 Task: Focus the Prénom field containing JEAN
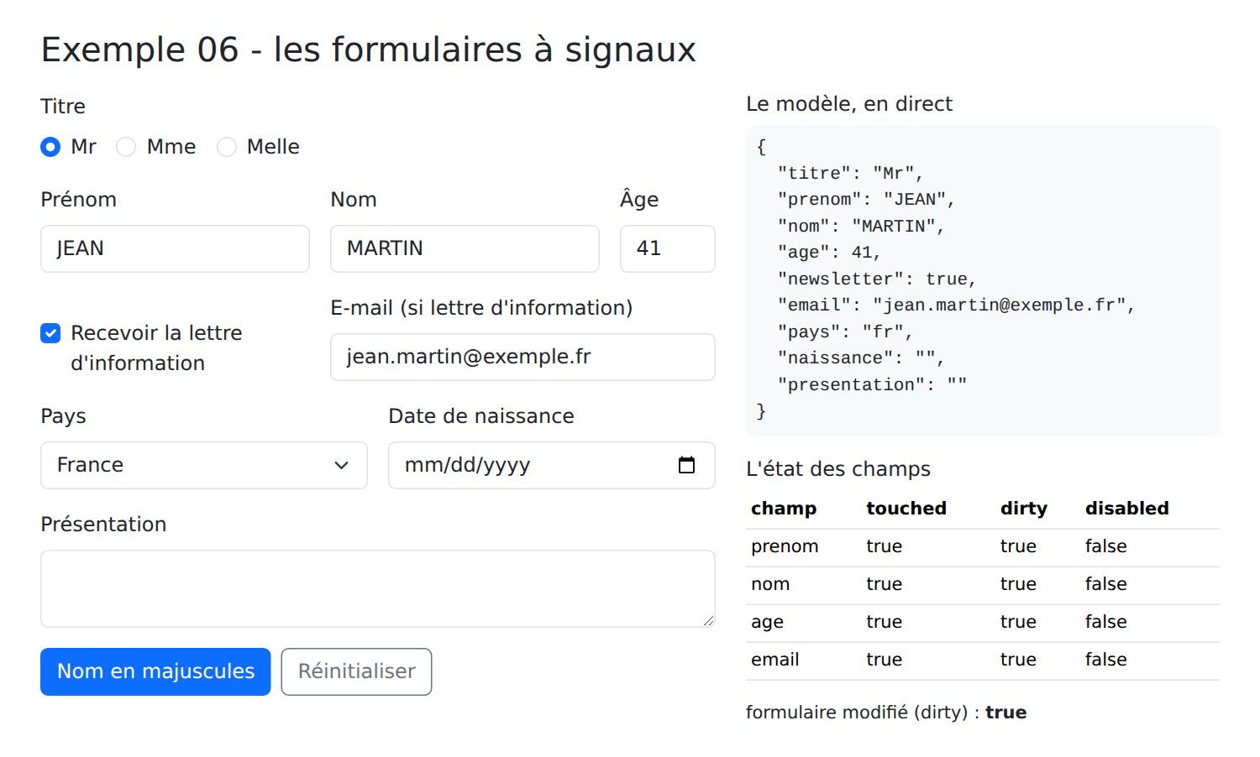pos(175,248)
